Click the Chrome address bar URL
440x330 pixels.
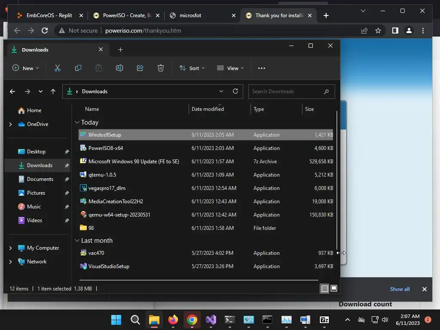[143, 31]
